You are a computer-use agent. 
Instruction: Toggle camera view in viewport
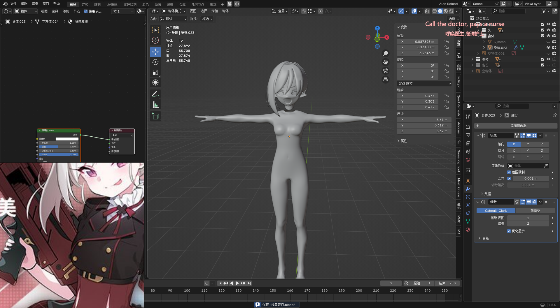click(386, 71)
